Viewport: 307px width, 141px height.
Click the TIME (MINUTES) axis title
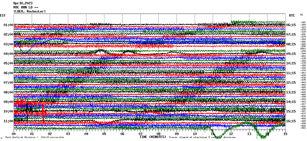[152, 137]
